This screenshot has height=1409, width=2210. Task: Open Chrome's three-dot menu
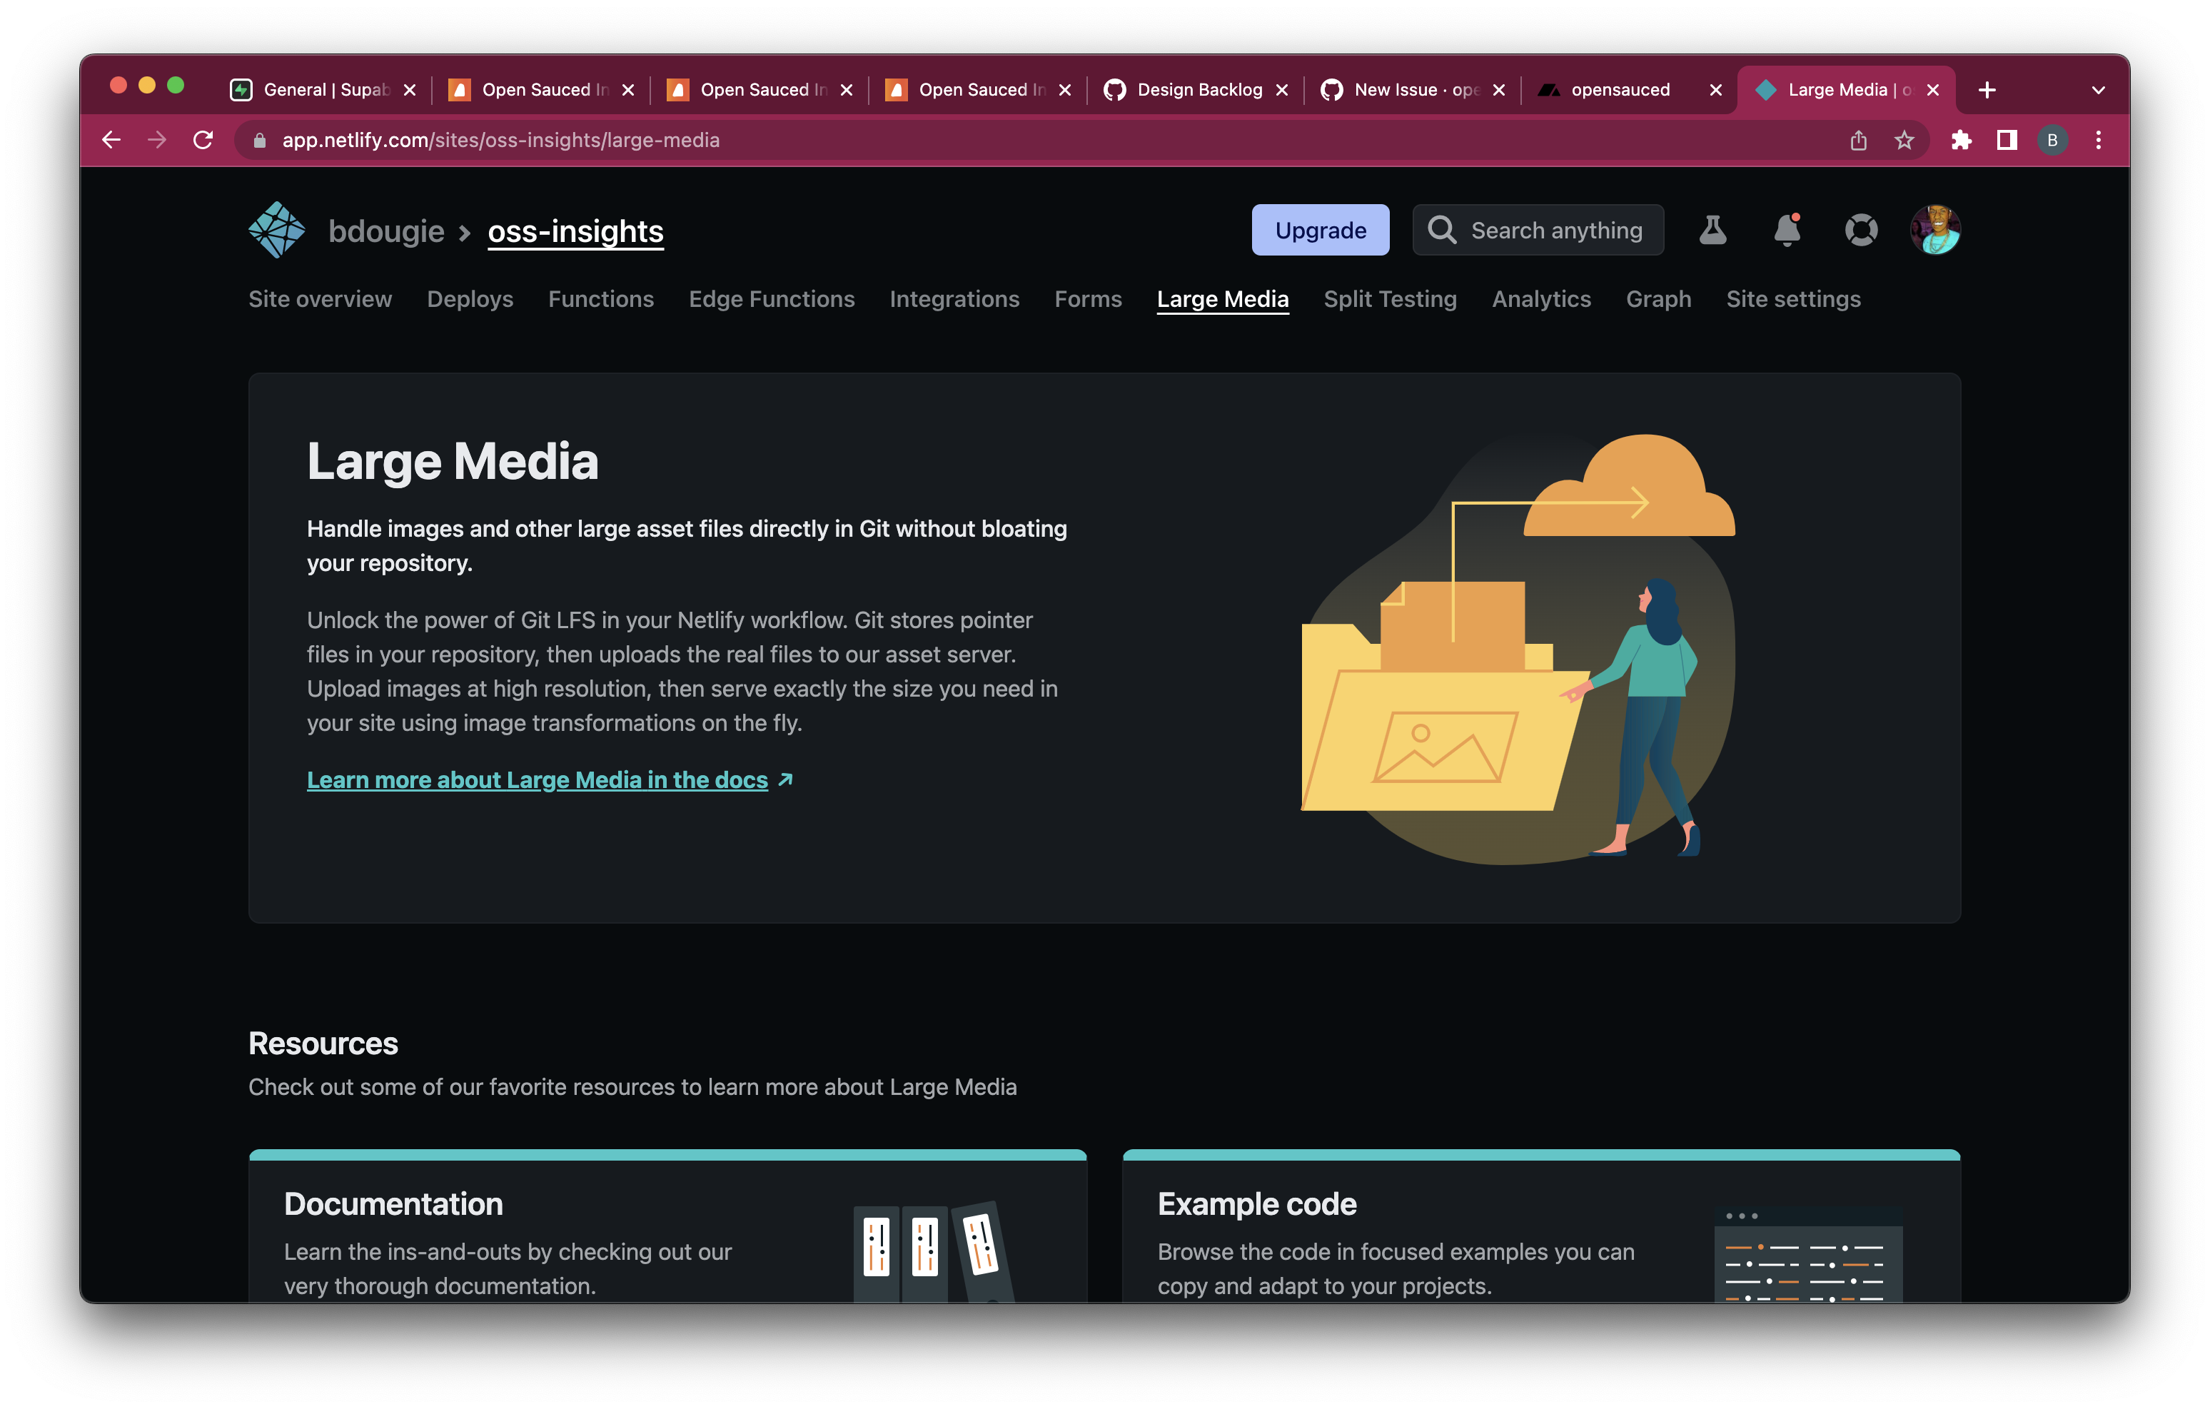pos(2097,139)
